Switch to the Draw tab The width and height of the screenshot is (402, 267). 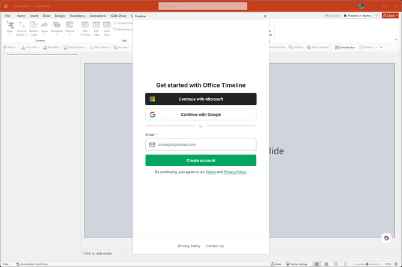point(47,16)
